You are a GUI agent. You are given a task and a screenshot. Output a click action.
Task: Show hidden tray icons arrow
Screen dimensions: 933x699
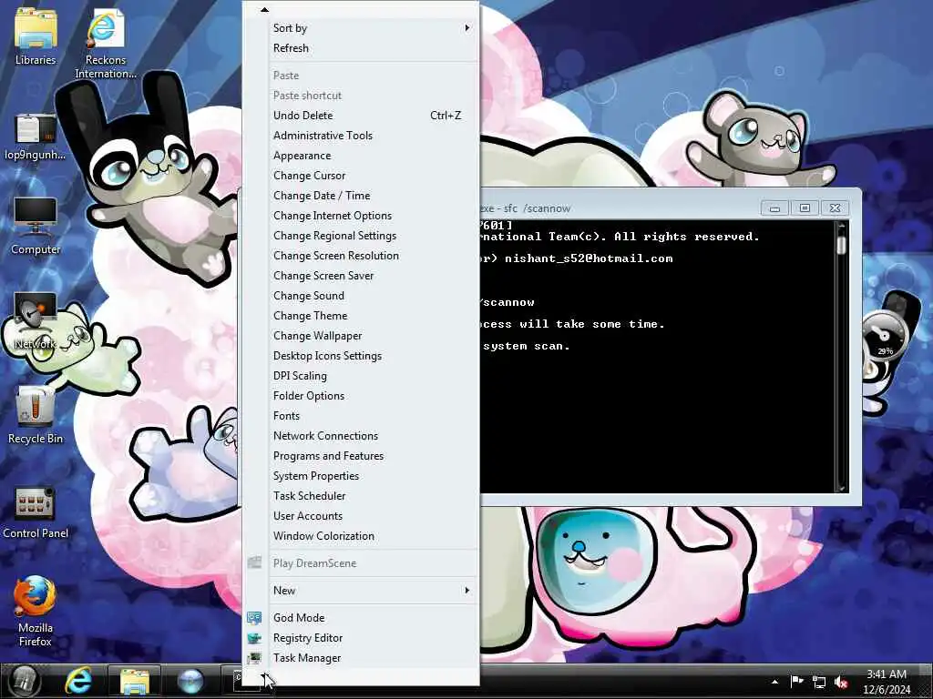point(774,682)
